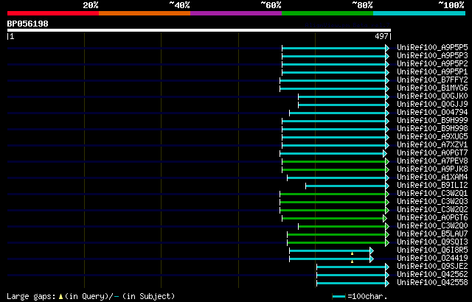Click the UniRef100_A9P5P3 label
472x302 pixels.
click(432, 55)
